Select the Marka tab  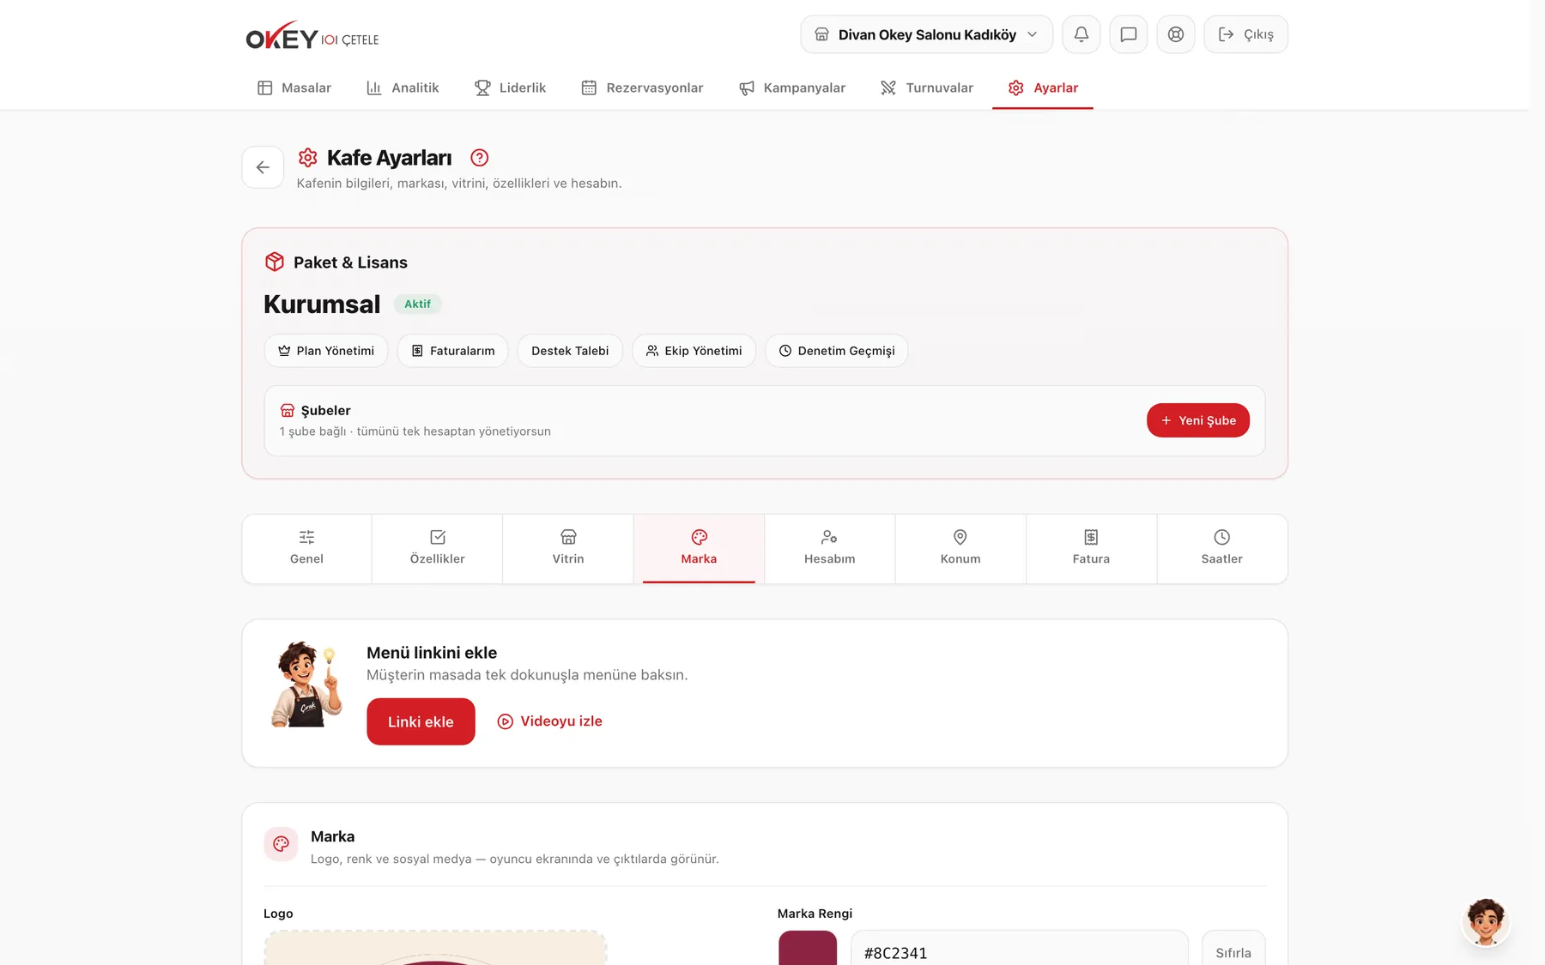[699, 549]
